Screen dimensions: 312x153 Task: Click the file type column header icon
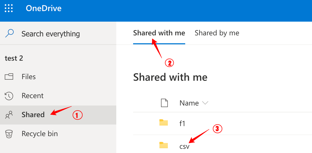click(164, 103)
